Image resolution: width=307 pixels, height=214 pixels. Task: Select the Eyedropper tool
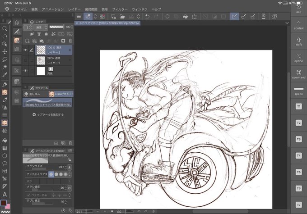coord(5,75)
